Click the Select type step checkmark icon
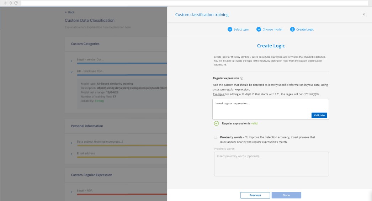The width and height of the screenshot is (372, 201). pyautogui.click(x=230, y=29)
